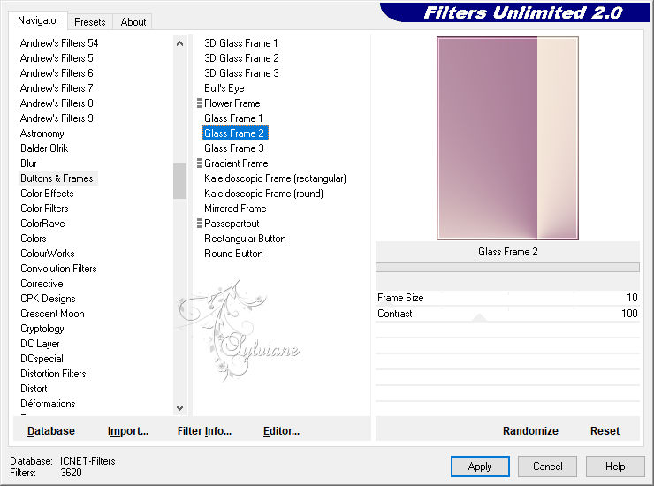Select the Glass Frame 3 filter
The image size is (654, 486).
[x=234, y=148]
